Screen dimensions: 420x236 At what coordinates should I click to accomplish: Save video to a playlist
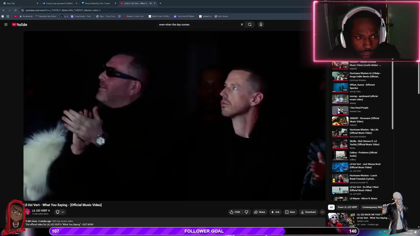(x=290, y=212)
